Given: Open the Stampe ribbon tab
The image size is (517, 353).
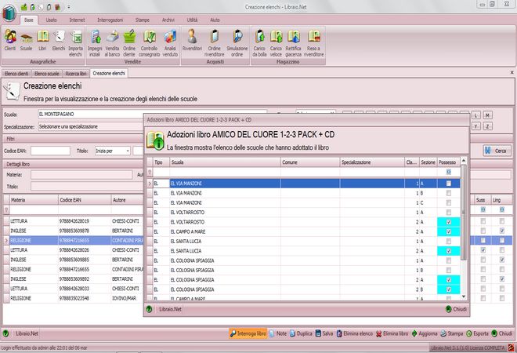Looking at the screenshot, I should [143, 20].
